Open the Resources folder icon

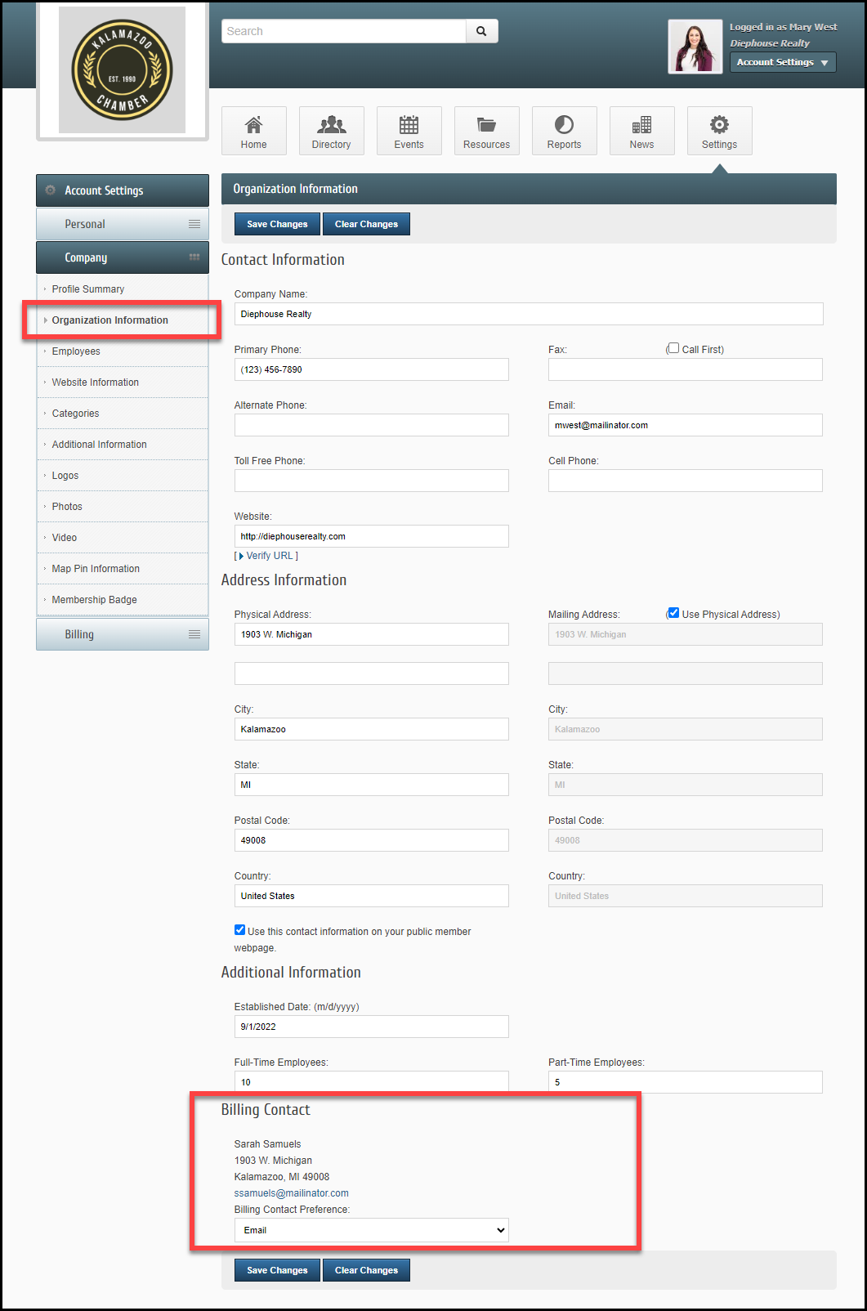(x=486, y=125)
